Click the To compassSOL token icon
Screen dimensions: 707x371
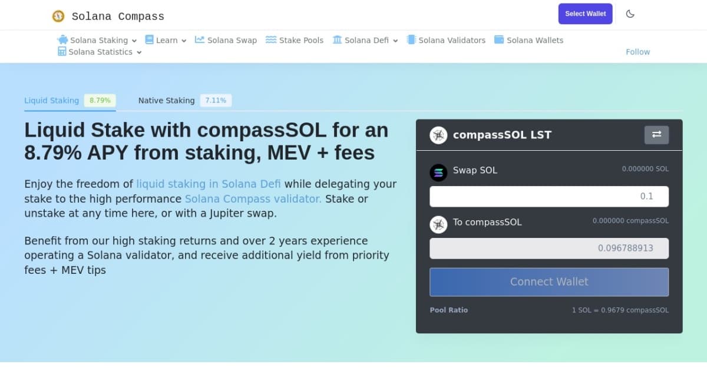pyautogui.click(x=438, y=224)
